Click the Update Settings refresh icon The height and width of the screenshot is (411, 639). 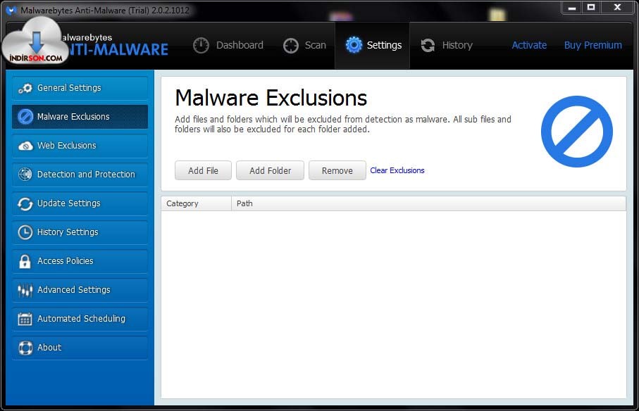pos(25,203)
